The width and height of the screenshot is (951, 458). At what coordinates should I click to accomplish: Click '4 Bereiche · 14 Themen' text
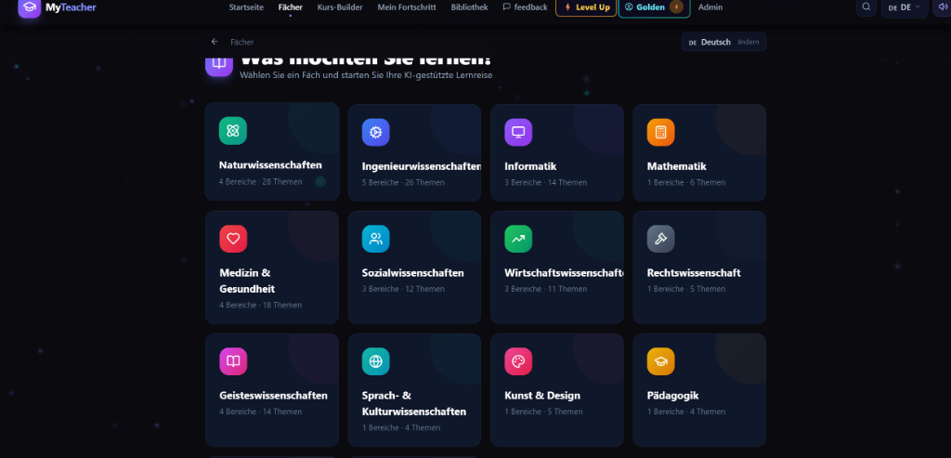(261, 412)
